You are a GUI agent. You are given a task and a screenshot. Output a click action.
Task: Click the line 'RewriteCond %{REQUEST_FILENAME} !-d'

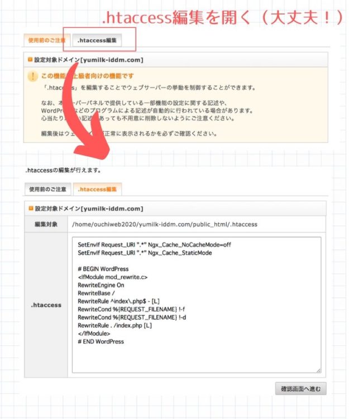pyautogui.click(x=132, y=317)
